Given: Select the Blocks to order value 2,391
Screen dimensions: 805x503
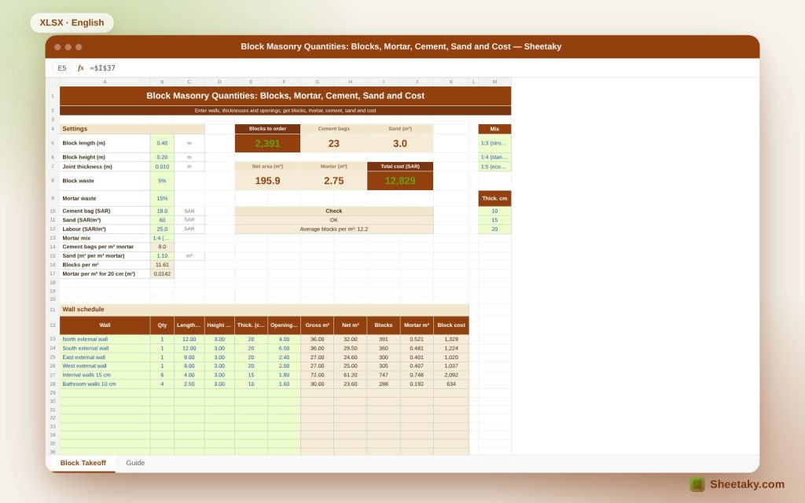Looking at the screenshot, I should [x=267, y=143].
